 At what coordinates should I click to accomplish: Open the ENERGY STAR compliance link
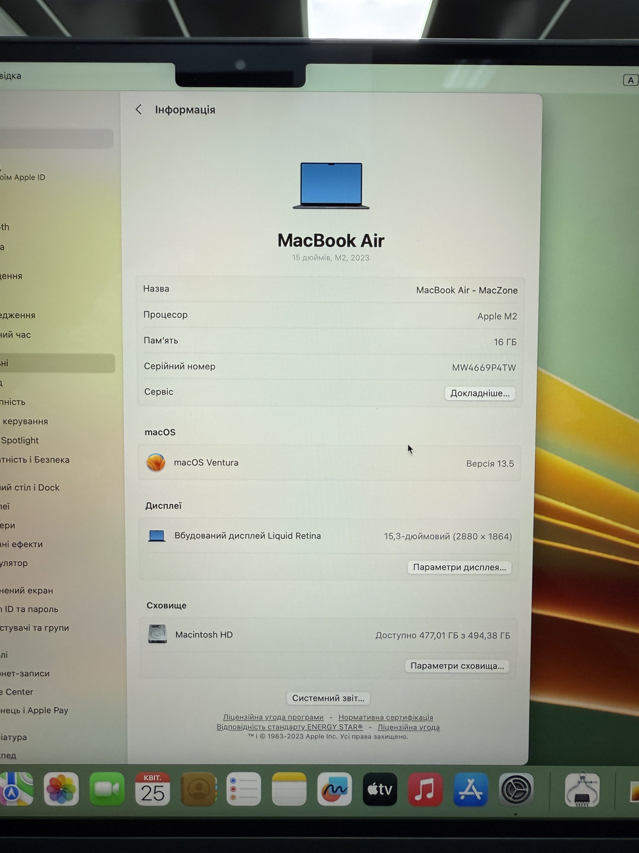[290, 727]
